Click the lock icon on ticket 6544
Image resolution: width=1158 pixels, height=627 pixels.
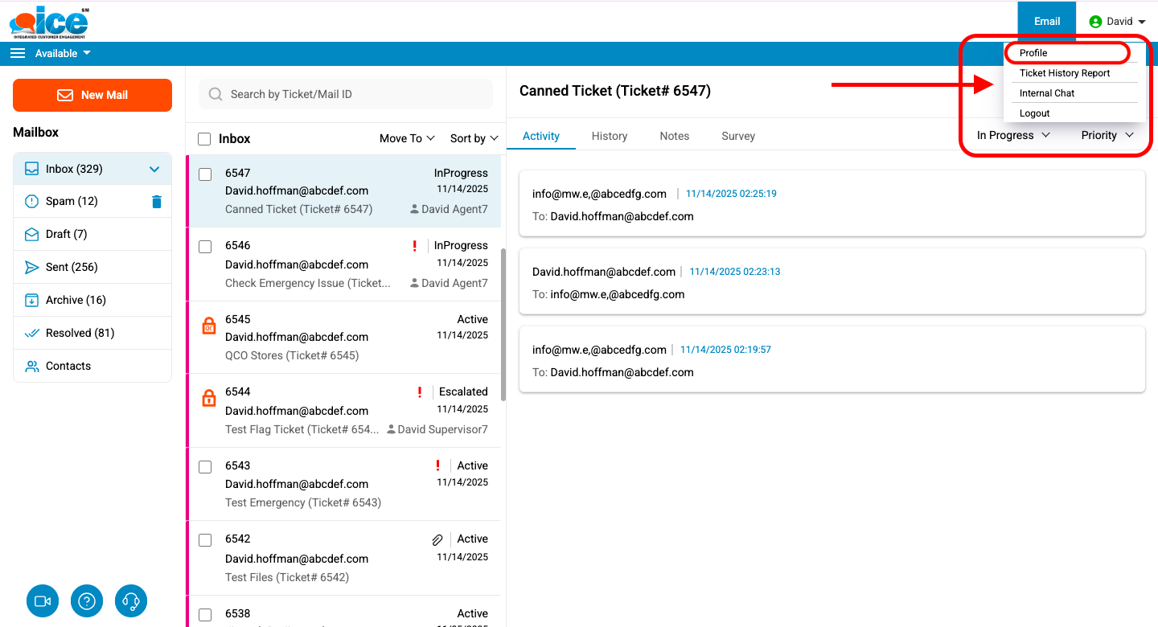[208, 398]
